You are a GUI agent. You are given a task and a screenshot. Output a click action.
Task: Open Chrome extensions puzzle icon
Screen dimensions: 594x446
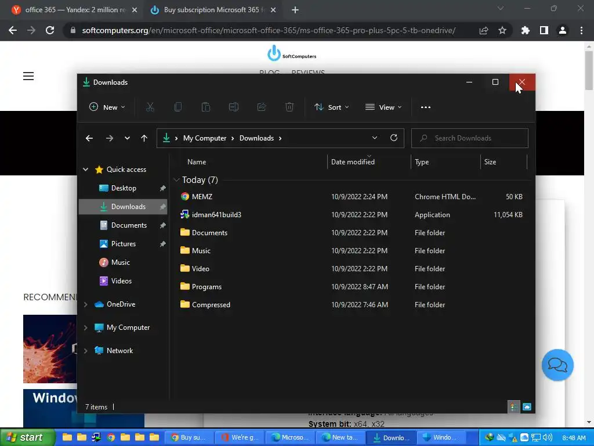pos(526,30)
